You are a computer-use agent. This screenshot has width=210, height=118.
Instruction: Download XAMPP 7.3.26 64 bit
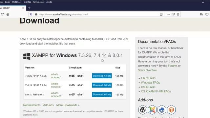102,76
